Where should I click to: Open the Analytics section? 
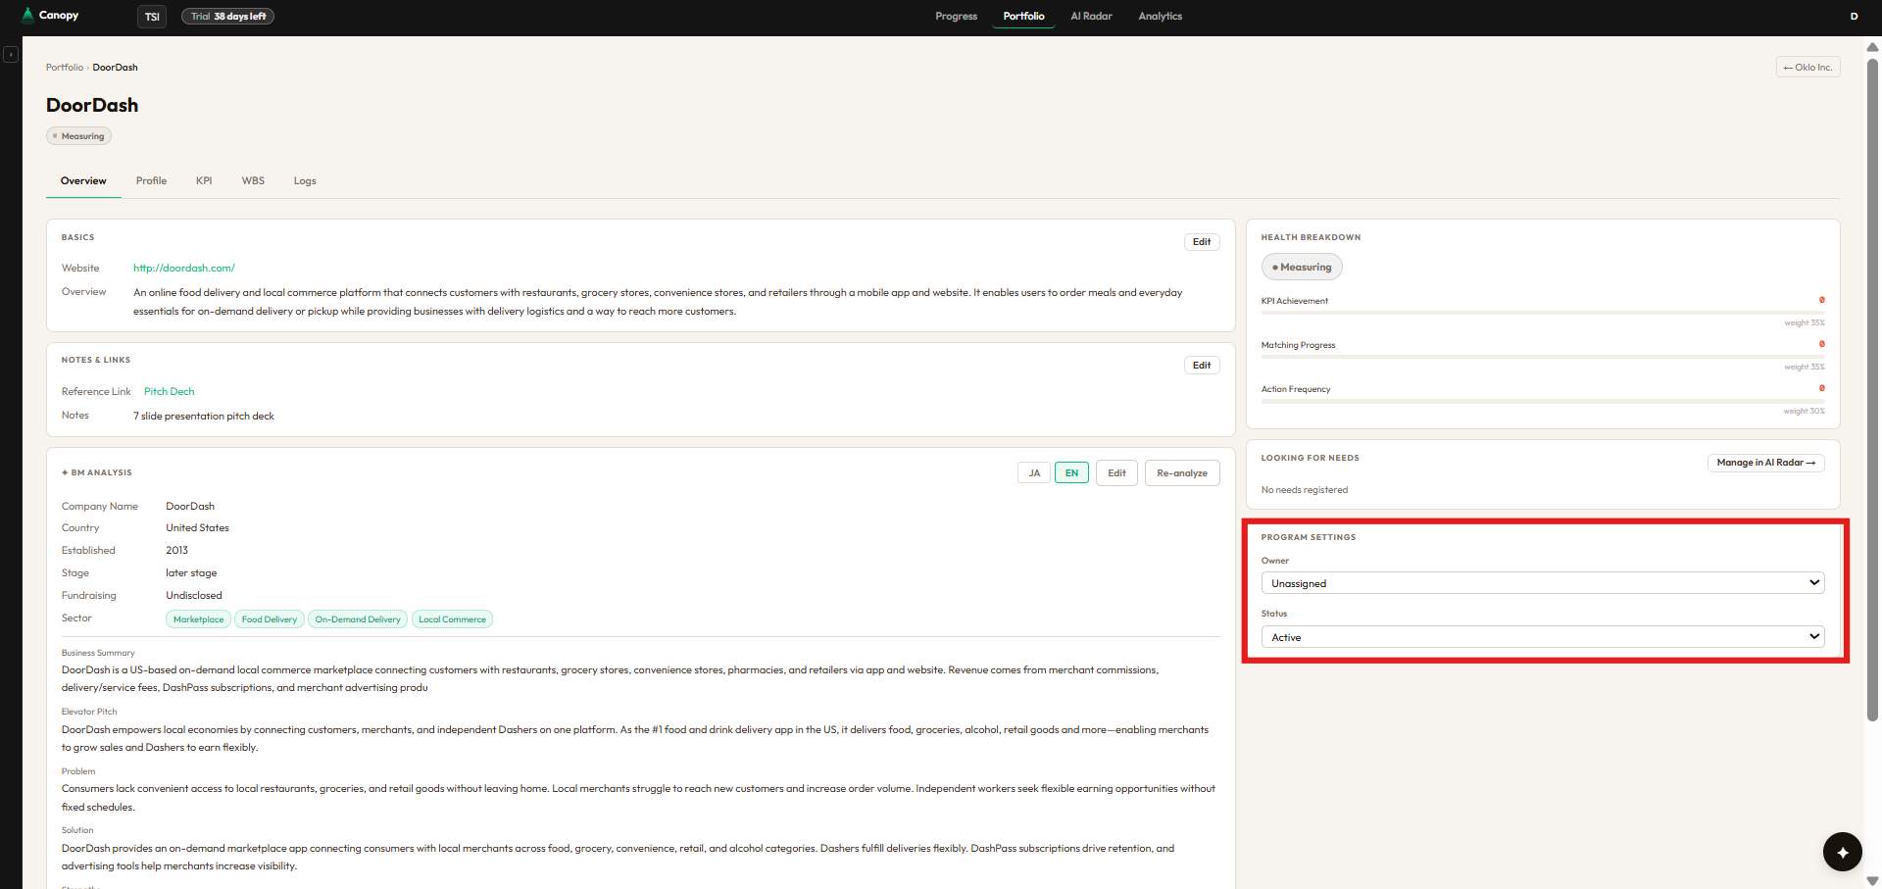coord(1160,17)
